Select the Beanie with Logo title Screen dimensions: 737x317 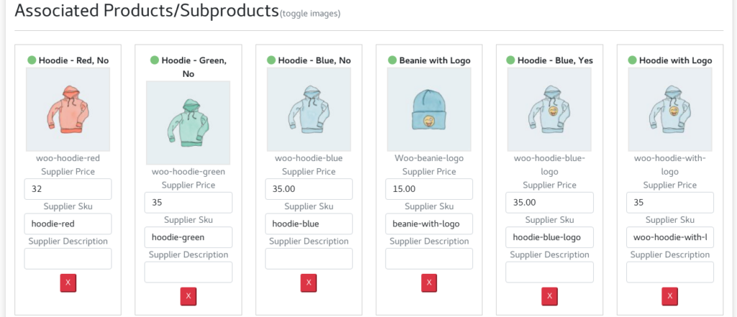pyautogui.click(x=435, y=60)
